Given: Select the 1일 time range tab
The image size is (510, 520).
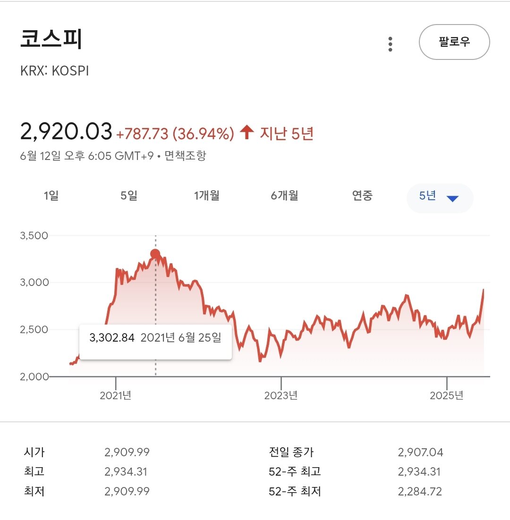Looking at the screenshot, I should [51, 196].
